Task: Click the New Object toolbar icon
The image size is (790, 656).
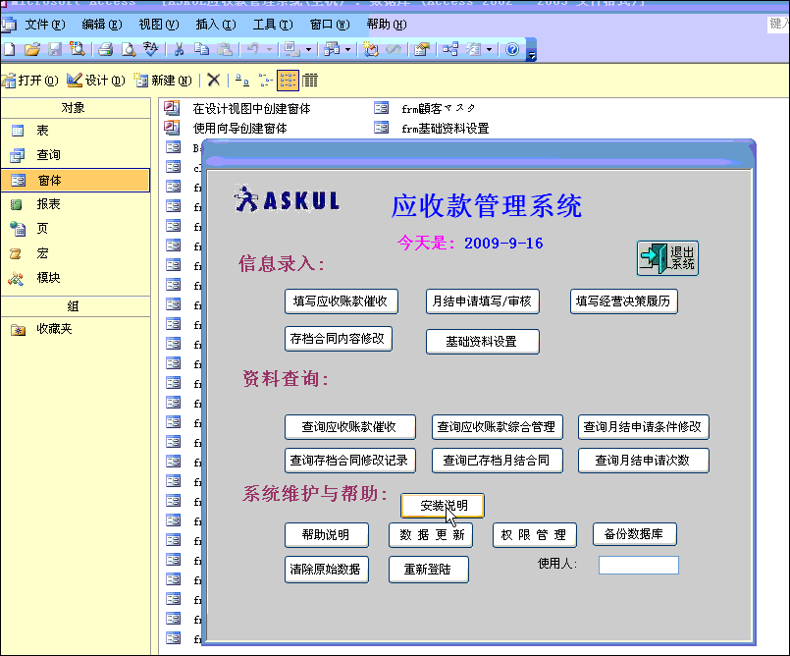Action: 473,49
